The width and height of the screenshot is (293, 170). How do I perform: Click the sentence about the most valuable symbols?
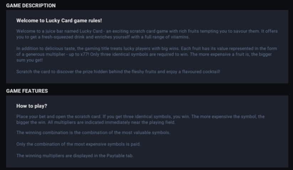coord(93,133)
